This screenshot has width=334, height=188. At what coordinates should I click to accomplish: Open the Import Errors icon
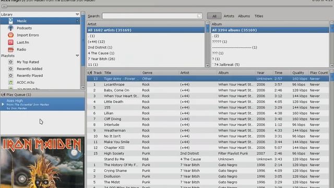pos(10,35)
